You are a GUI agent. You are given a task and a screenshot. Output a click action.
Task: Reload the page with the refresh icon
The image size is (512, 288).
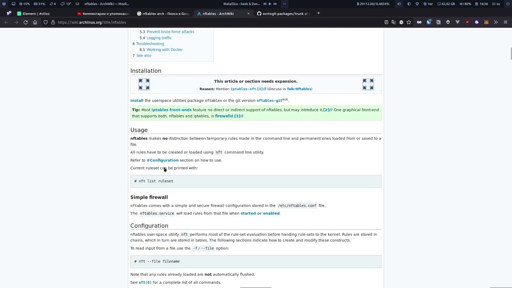coord(25,22)
